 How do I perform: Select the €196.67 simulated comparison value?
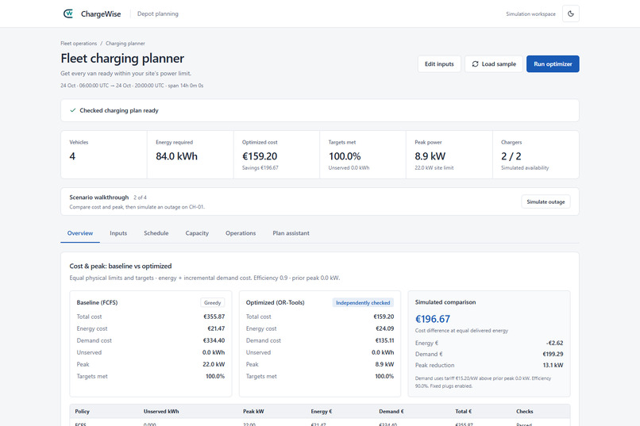click(433, 319)
